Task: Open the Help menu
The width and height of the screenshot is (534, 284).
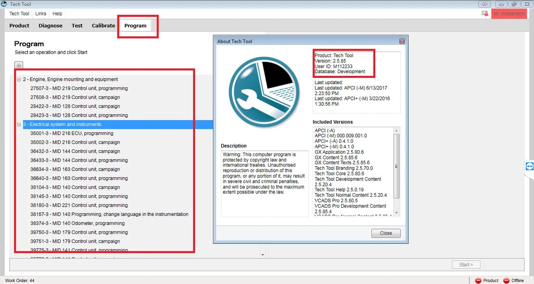Action: pos(58,13)
